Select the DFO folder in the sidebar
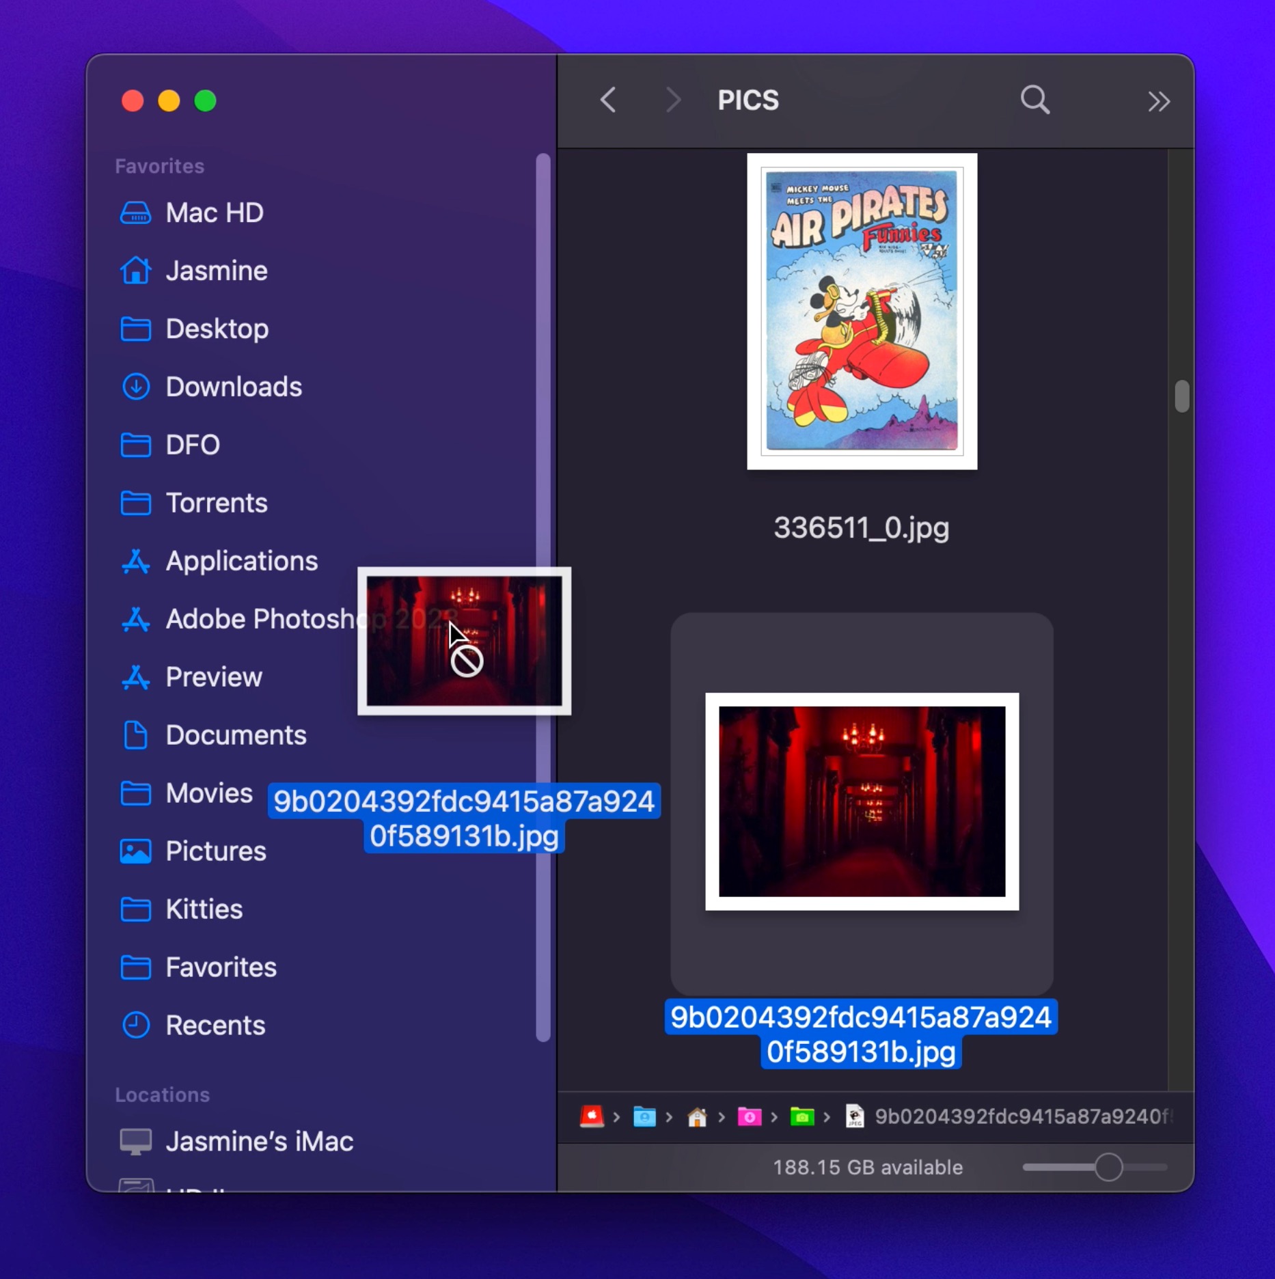The image size is (1275, 1279). (169, 445)
